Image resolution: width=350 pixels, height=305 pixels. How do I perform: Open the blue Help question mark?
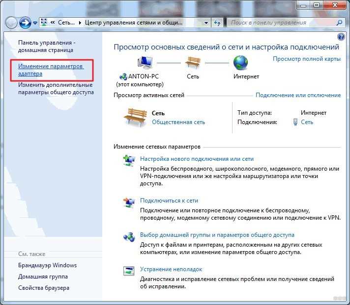pyautogui.click(x=341, y=36)
